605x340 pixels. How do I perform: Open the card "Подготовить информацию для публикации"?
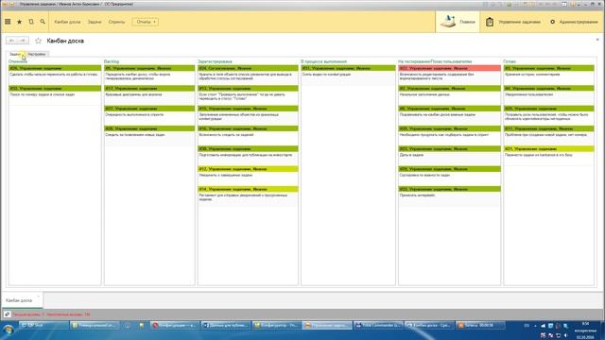click(248, 155)
